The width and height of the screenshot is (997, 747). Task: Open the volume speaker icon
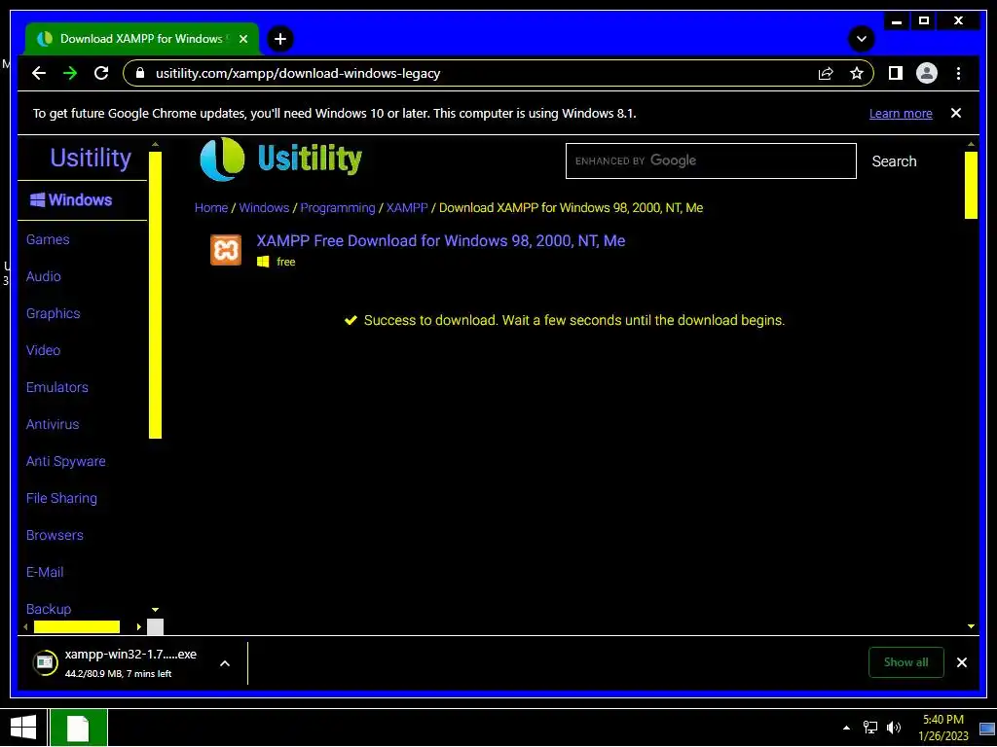point(894,728)
